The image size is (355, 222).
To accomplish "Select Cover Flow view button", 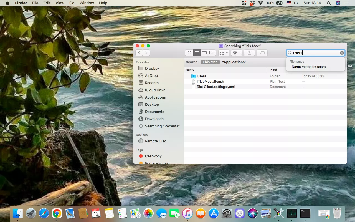I will (x=212, y=53).
